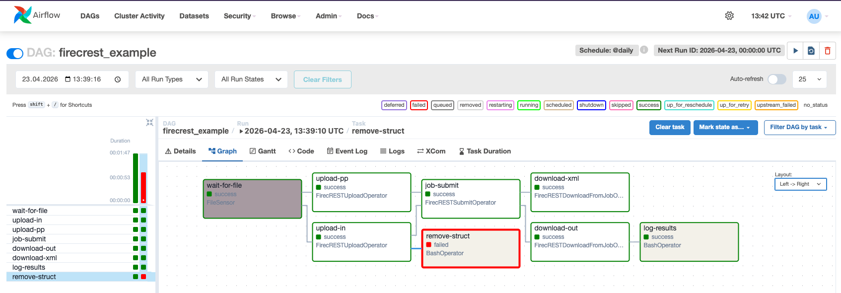Open the DAGs menu item
This screenshot has width=841, height=293.
tap(90, 16)
